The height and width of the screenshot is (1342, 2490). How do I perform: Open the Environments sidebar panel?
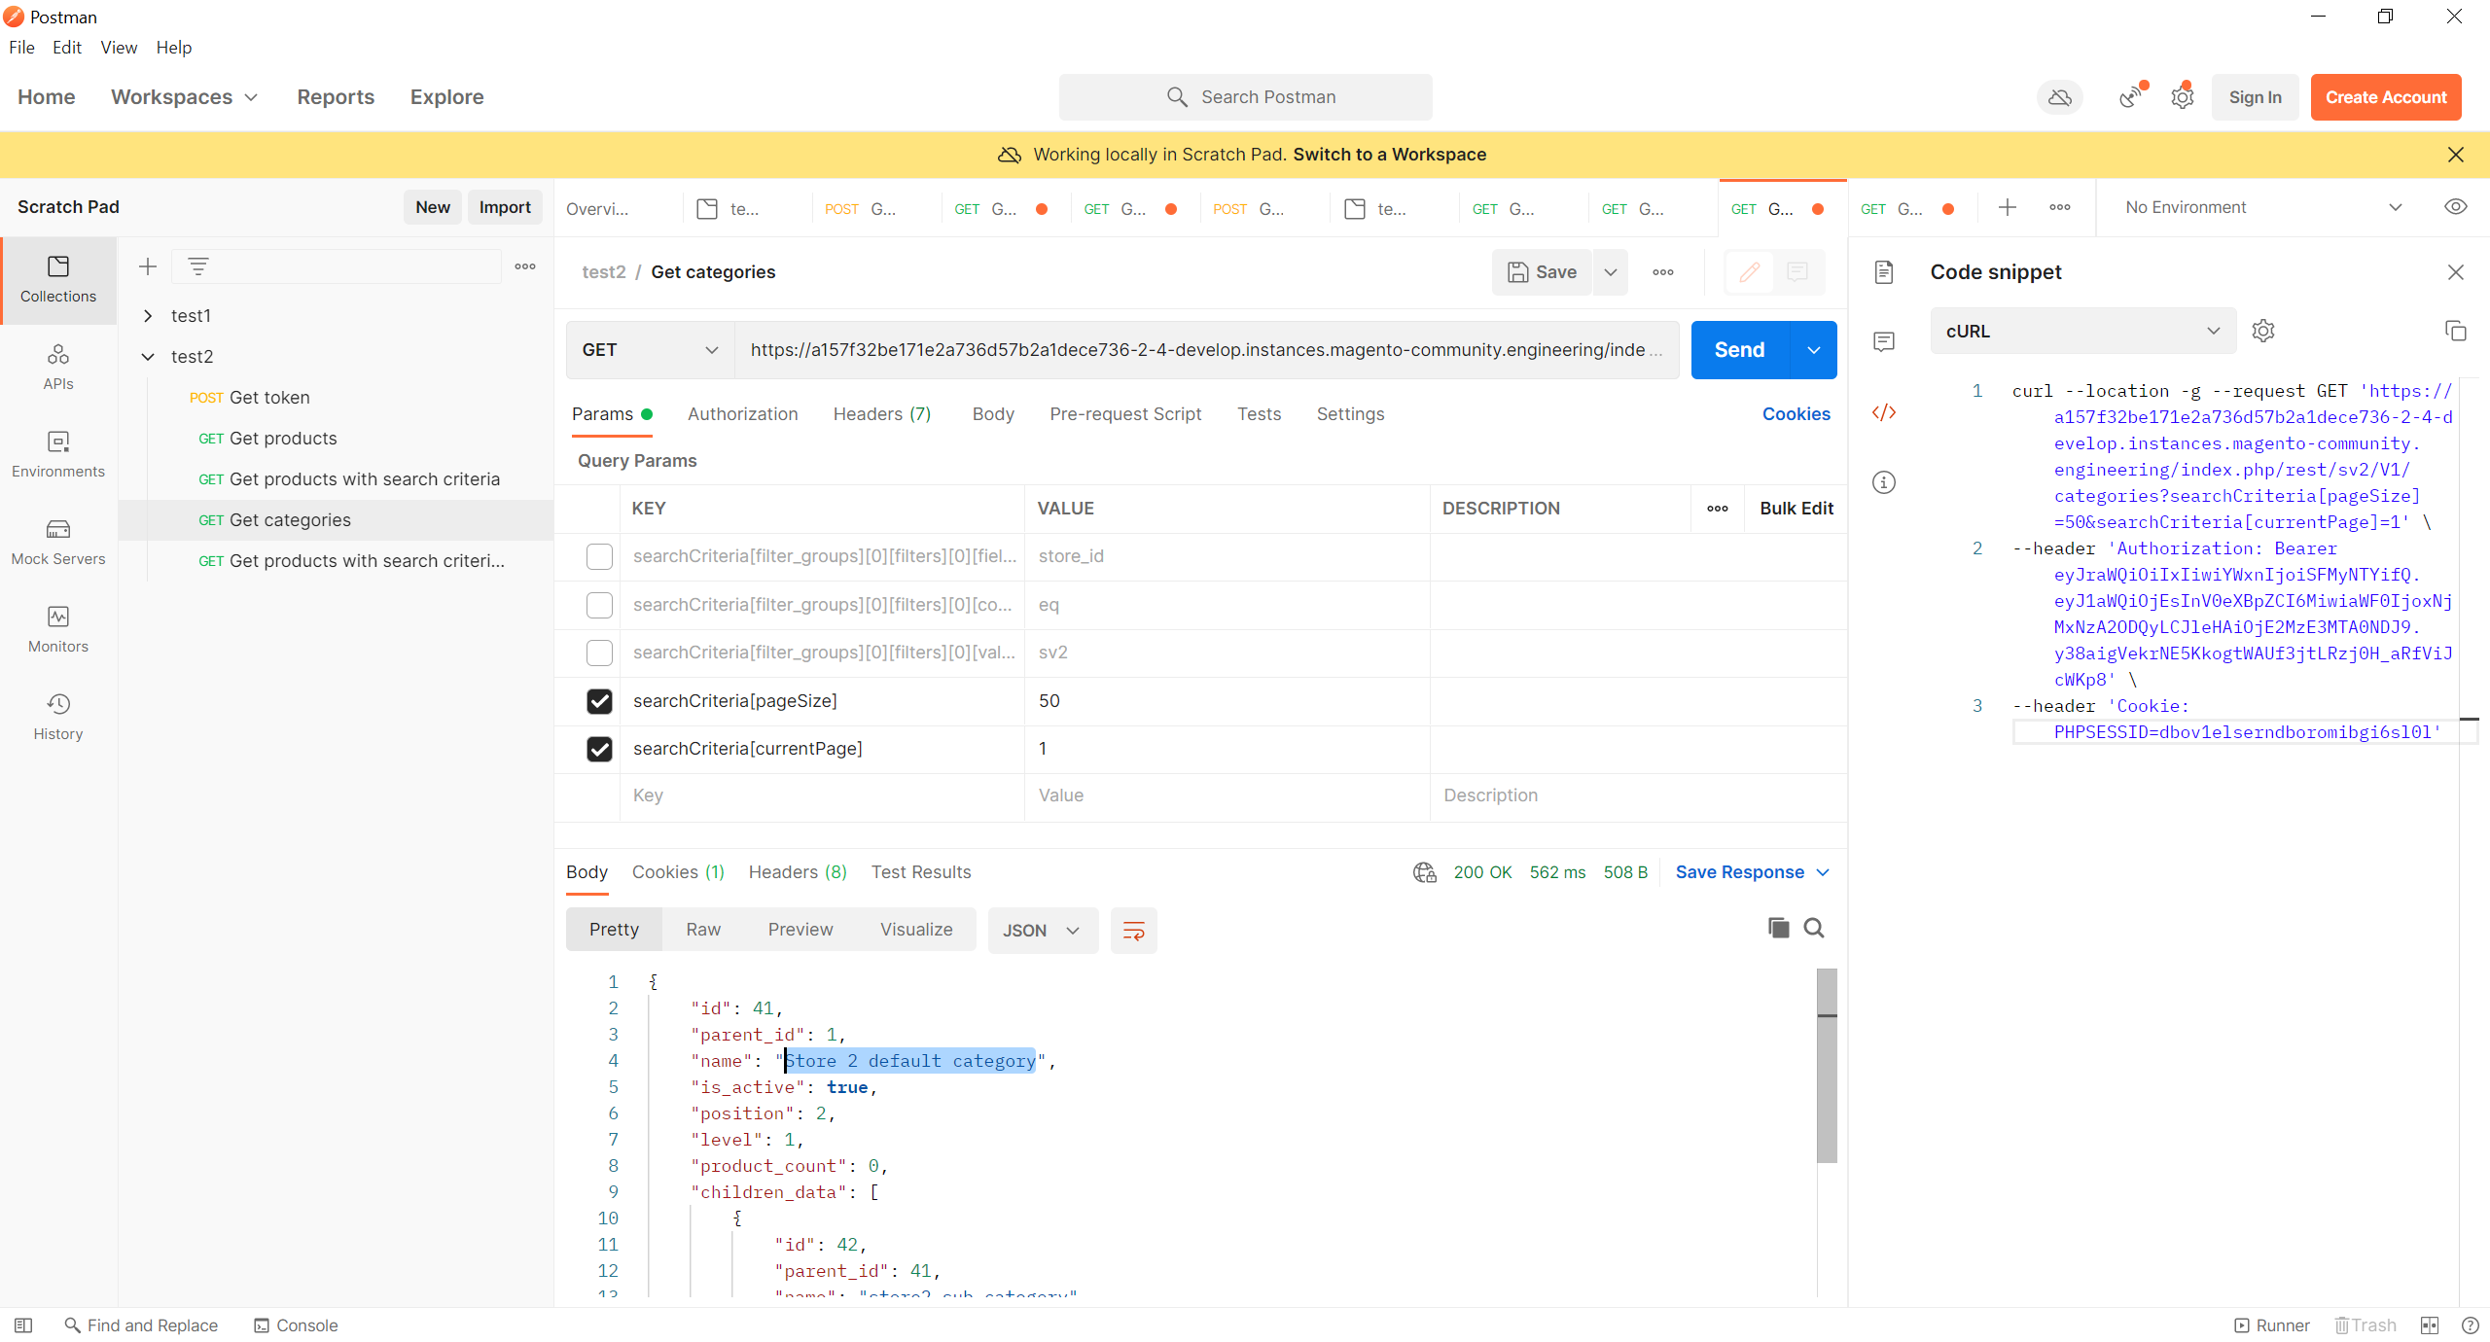(x=58, y=454)
